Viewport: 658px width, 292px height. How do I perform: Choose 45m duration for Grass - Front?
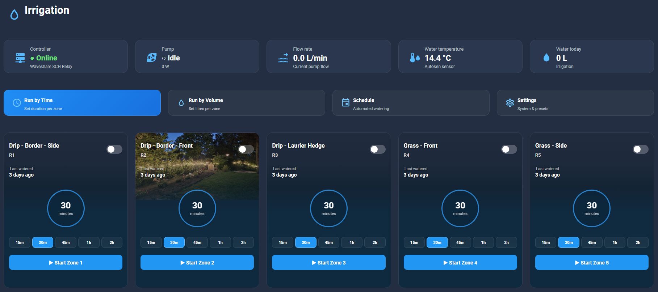pos(460,242)
